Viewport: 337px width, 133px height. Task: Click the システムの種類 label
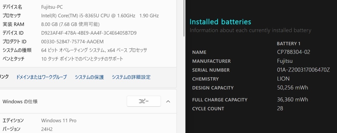point(17,50)
